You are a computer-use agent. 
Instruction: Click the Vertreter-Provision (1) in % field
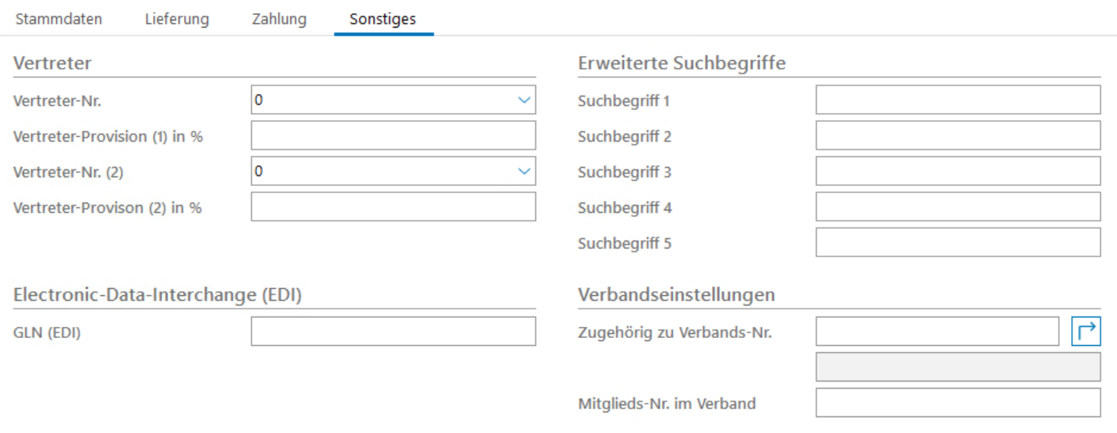[x=393, y=136]
